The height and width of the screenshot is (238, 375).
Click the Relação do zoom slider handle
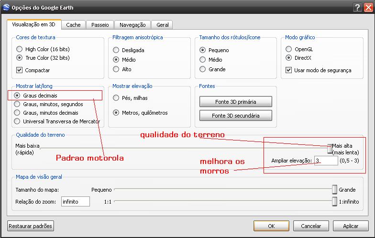[335, 202]
